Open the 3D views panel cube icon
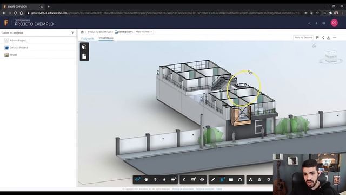346x195 pixels. [x=84, y=47]
